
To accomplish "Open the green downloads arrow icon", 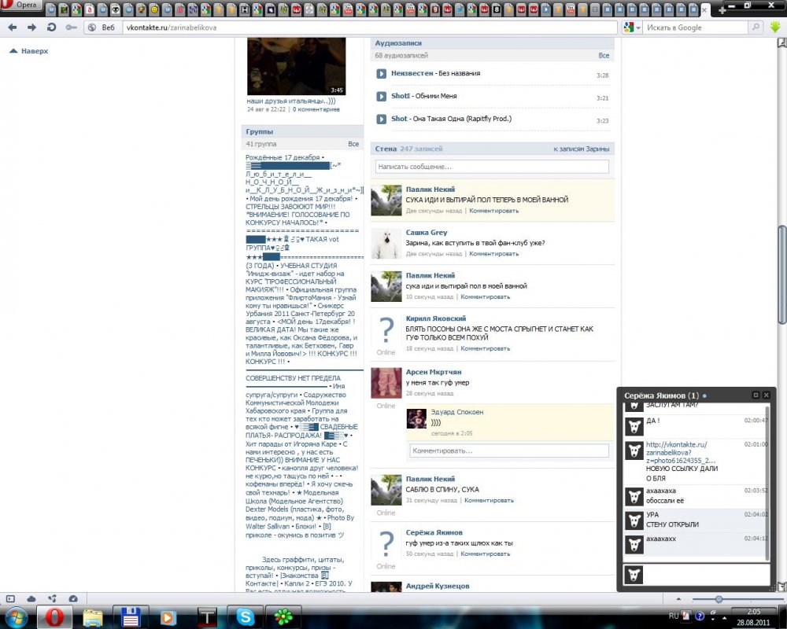I will tap(775, 27).
